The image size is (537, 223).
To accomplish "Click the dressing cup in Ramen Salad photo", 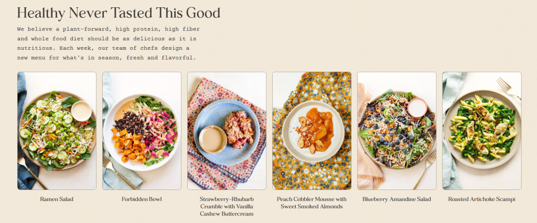I will tap(81, 110).
